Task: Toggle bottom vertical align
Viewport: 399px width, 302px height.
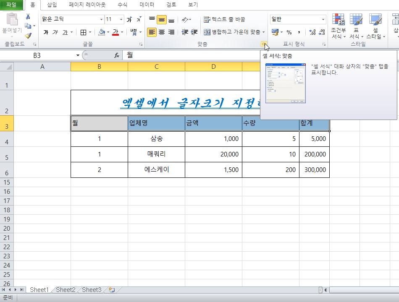Action: click(171, 20)
